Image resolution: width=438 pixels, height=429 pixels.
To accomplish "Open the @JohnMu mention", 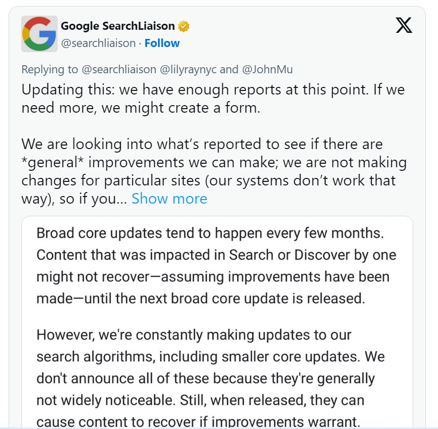I will click(x=268, y=69).
